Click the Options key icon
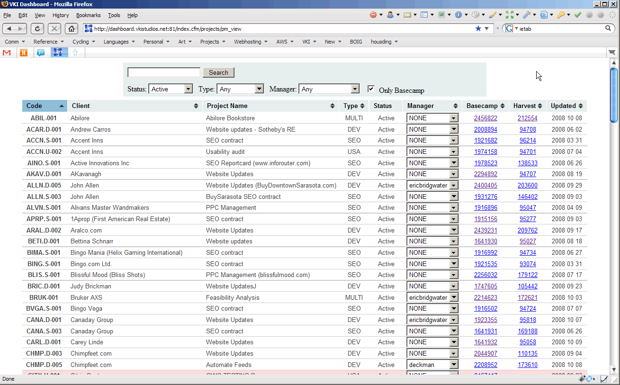620x385 pixels. 560,15
